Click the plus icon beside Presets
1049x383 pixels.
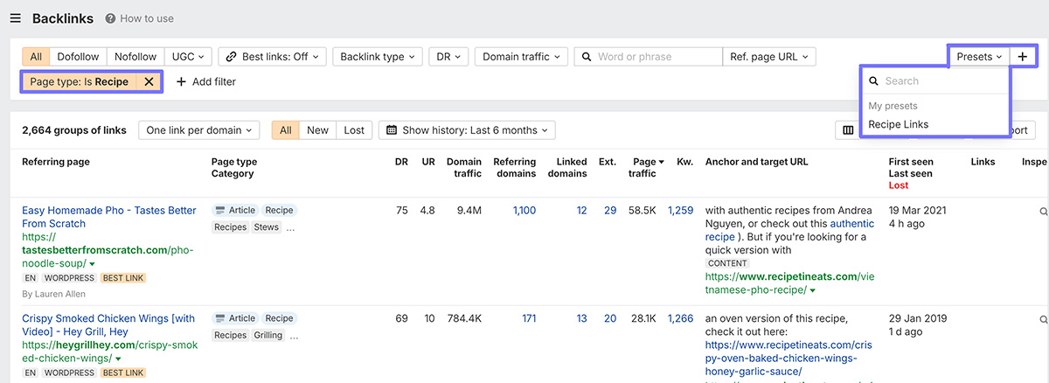[1022, 56]
